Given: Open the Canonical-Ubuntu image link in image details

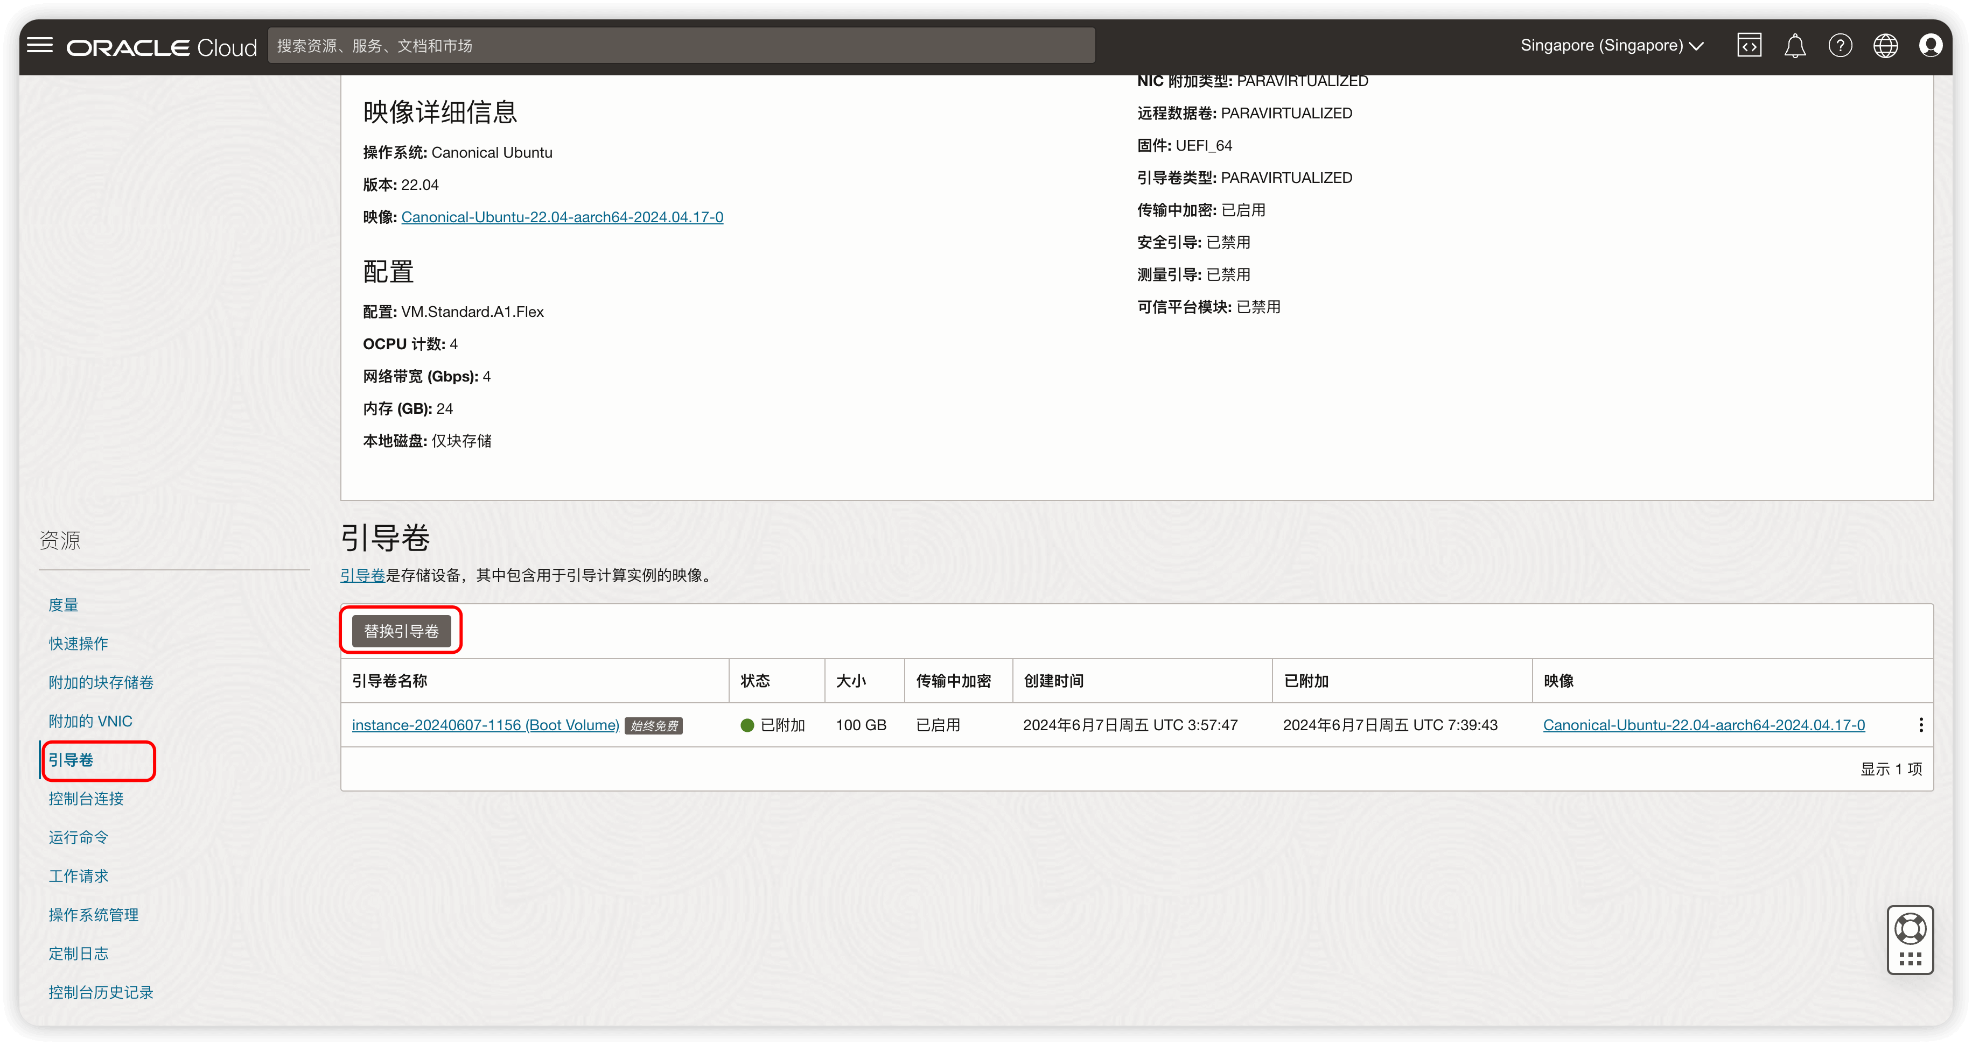Looking at the screenshot, I should (562, 217).
